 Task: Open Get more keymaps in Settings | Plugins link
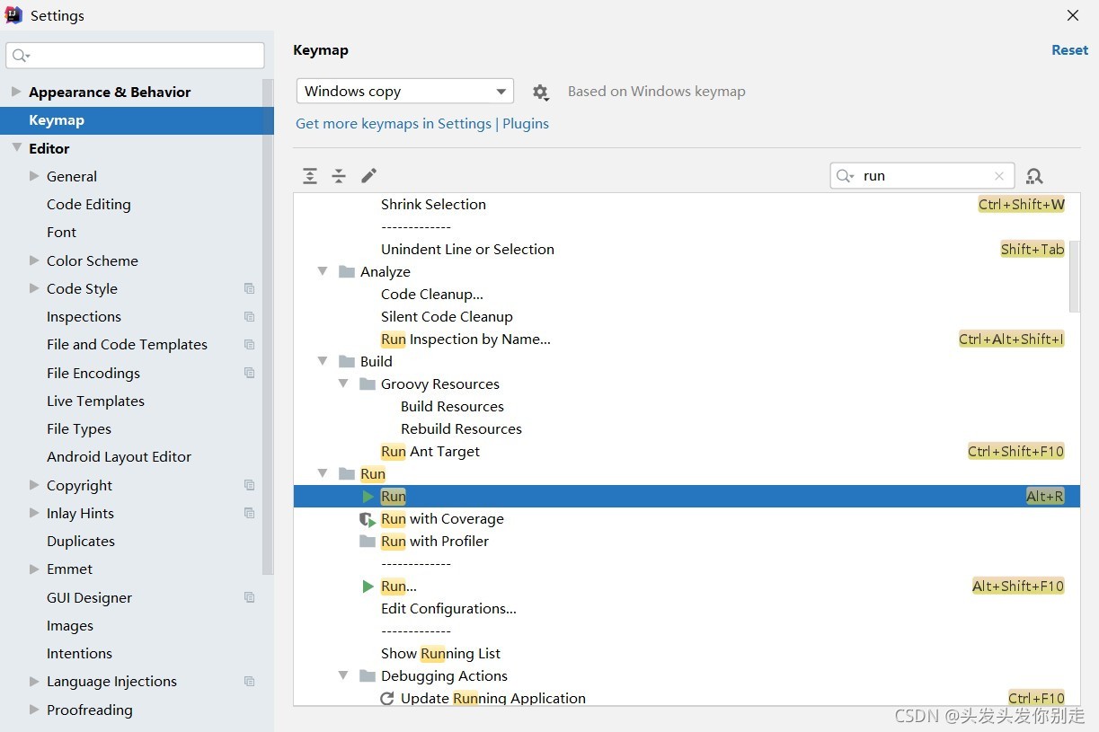(x=422, y=124)
